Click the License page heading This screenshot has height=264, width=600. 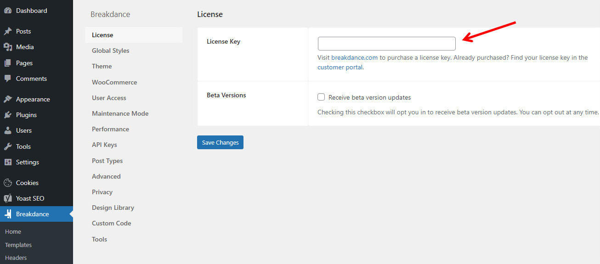(x=210, y=14)
